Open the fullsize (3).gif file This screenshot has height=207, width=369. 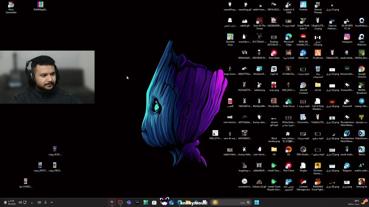click(259, 183)
